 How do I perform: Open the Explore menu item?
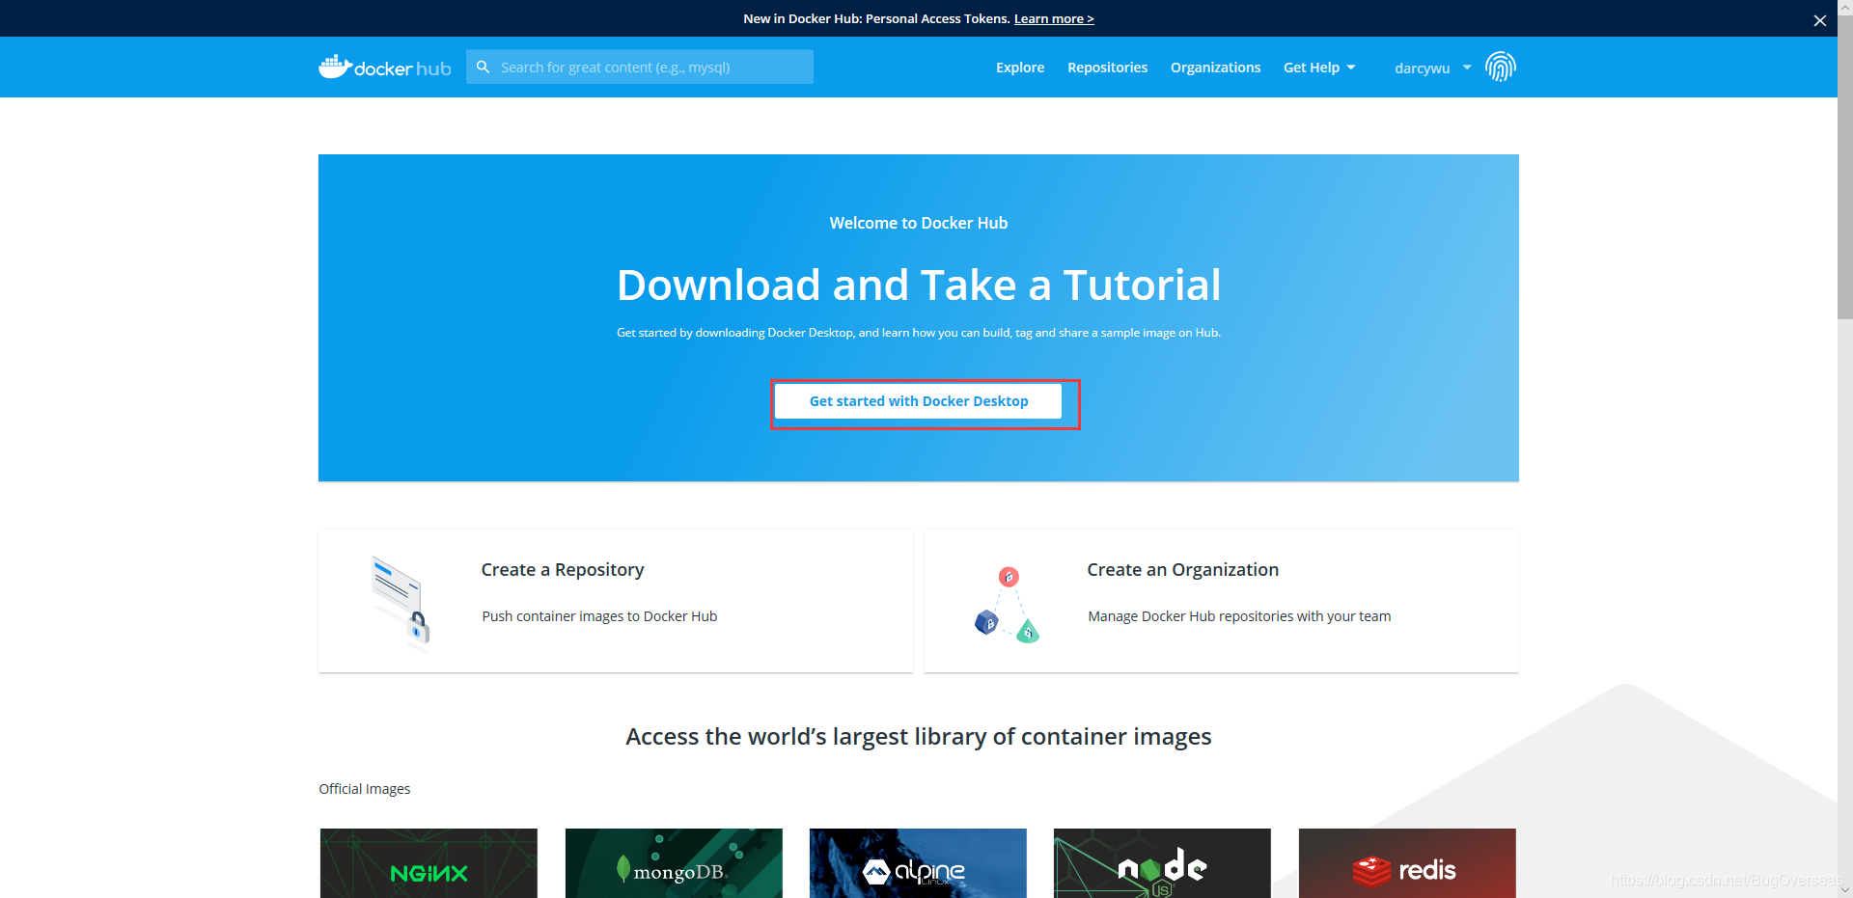coord(1020,68)
